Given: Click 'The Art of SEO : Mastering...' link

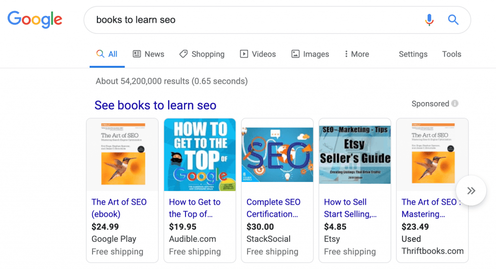Looking at the screenshot, I should pos(431,208).
